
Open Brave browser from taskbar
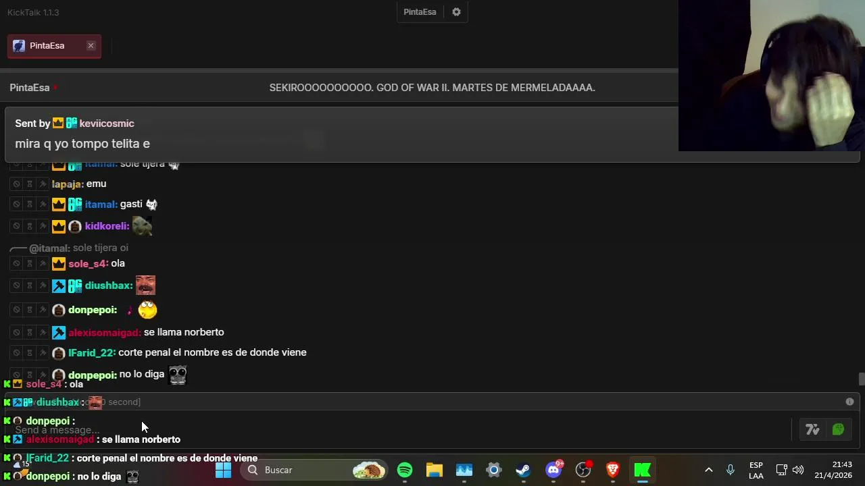tap(613, 470)
